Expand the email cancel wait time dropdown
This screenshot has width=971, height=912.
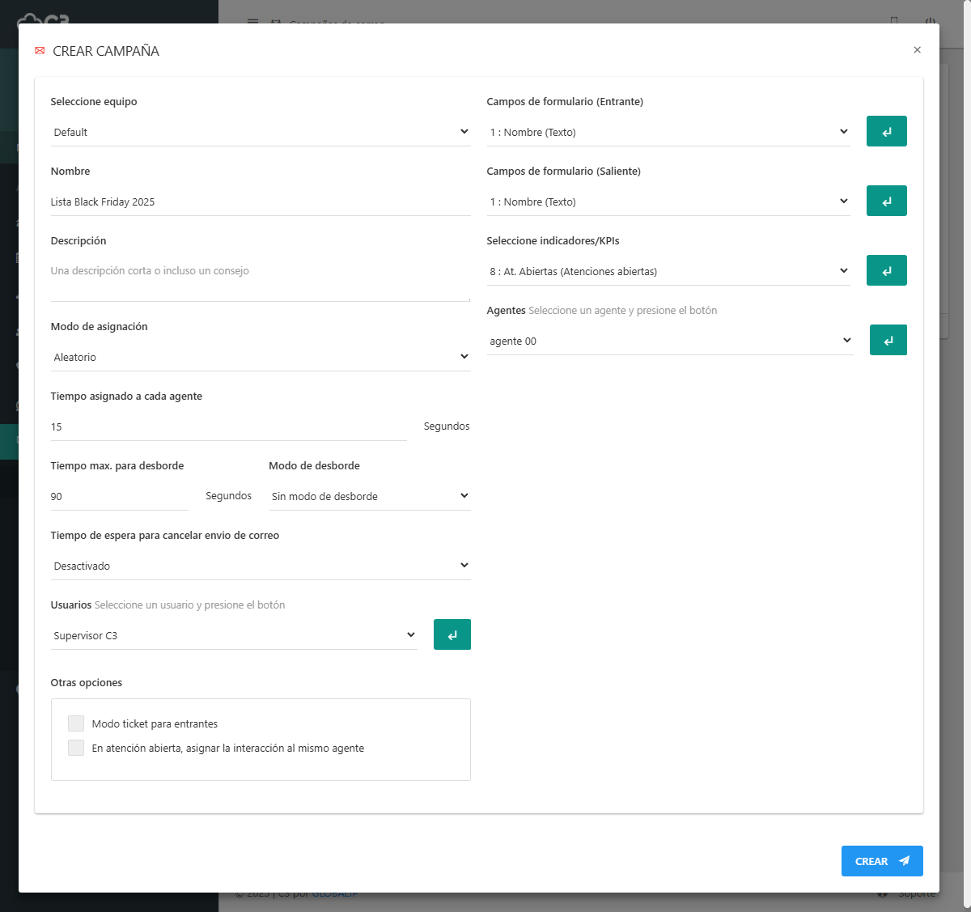[x=260, y=566]
